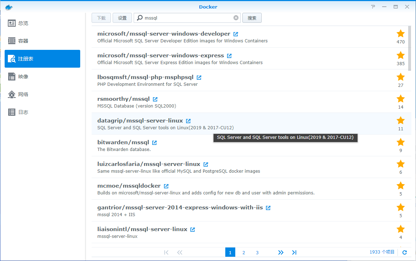
Task: Focus the mssql search input field
Action: pyautogui.click(x=187, y=18)
